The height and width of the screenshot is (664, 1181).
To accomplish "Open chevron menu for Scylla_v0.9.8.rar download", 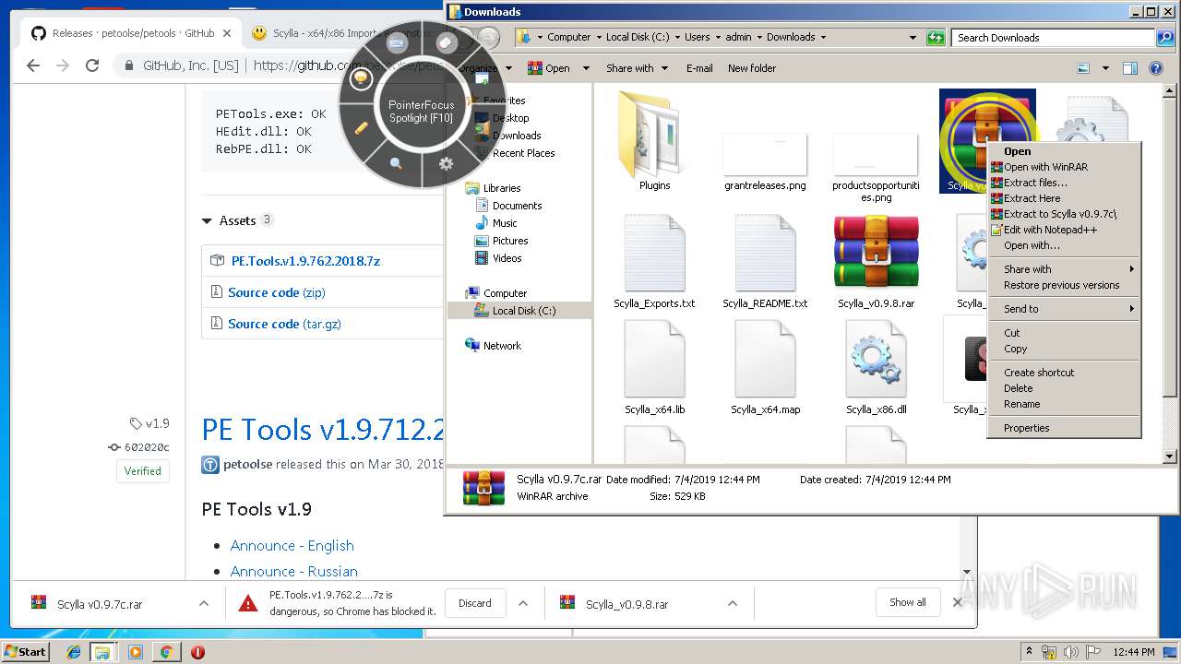I will 732,603.
